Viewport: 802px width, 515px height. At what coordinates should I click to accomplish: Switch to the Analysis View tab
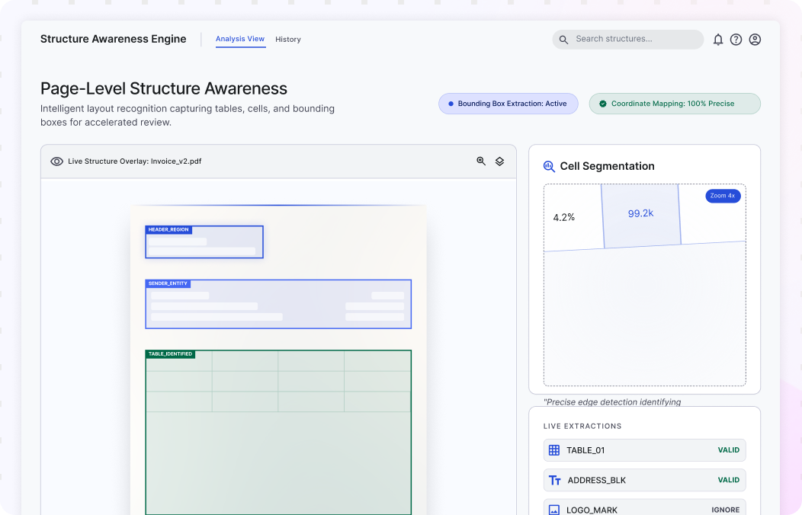point(240,39)
